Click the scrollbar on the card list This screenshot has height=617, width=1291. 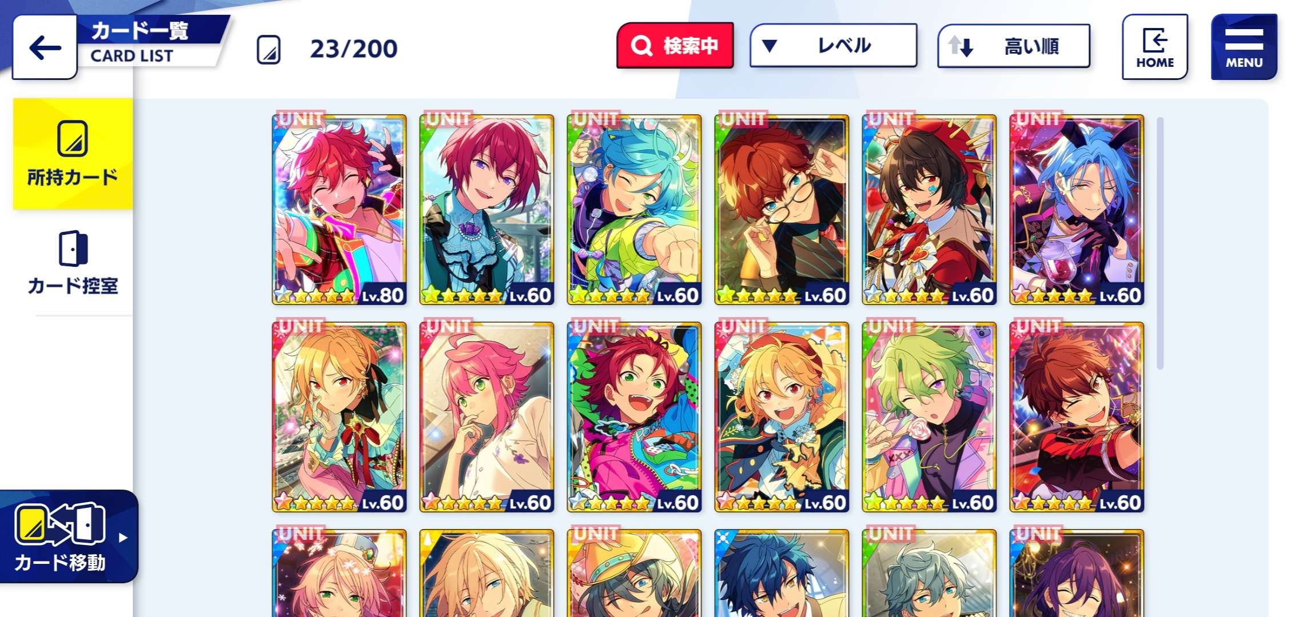point(1160,243)
